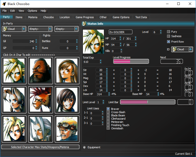Switch to the Chocobo tab

[48, 17]
